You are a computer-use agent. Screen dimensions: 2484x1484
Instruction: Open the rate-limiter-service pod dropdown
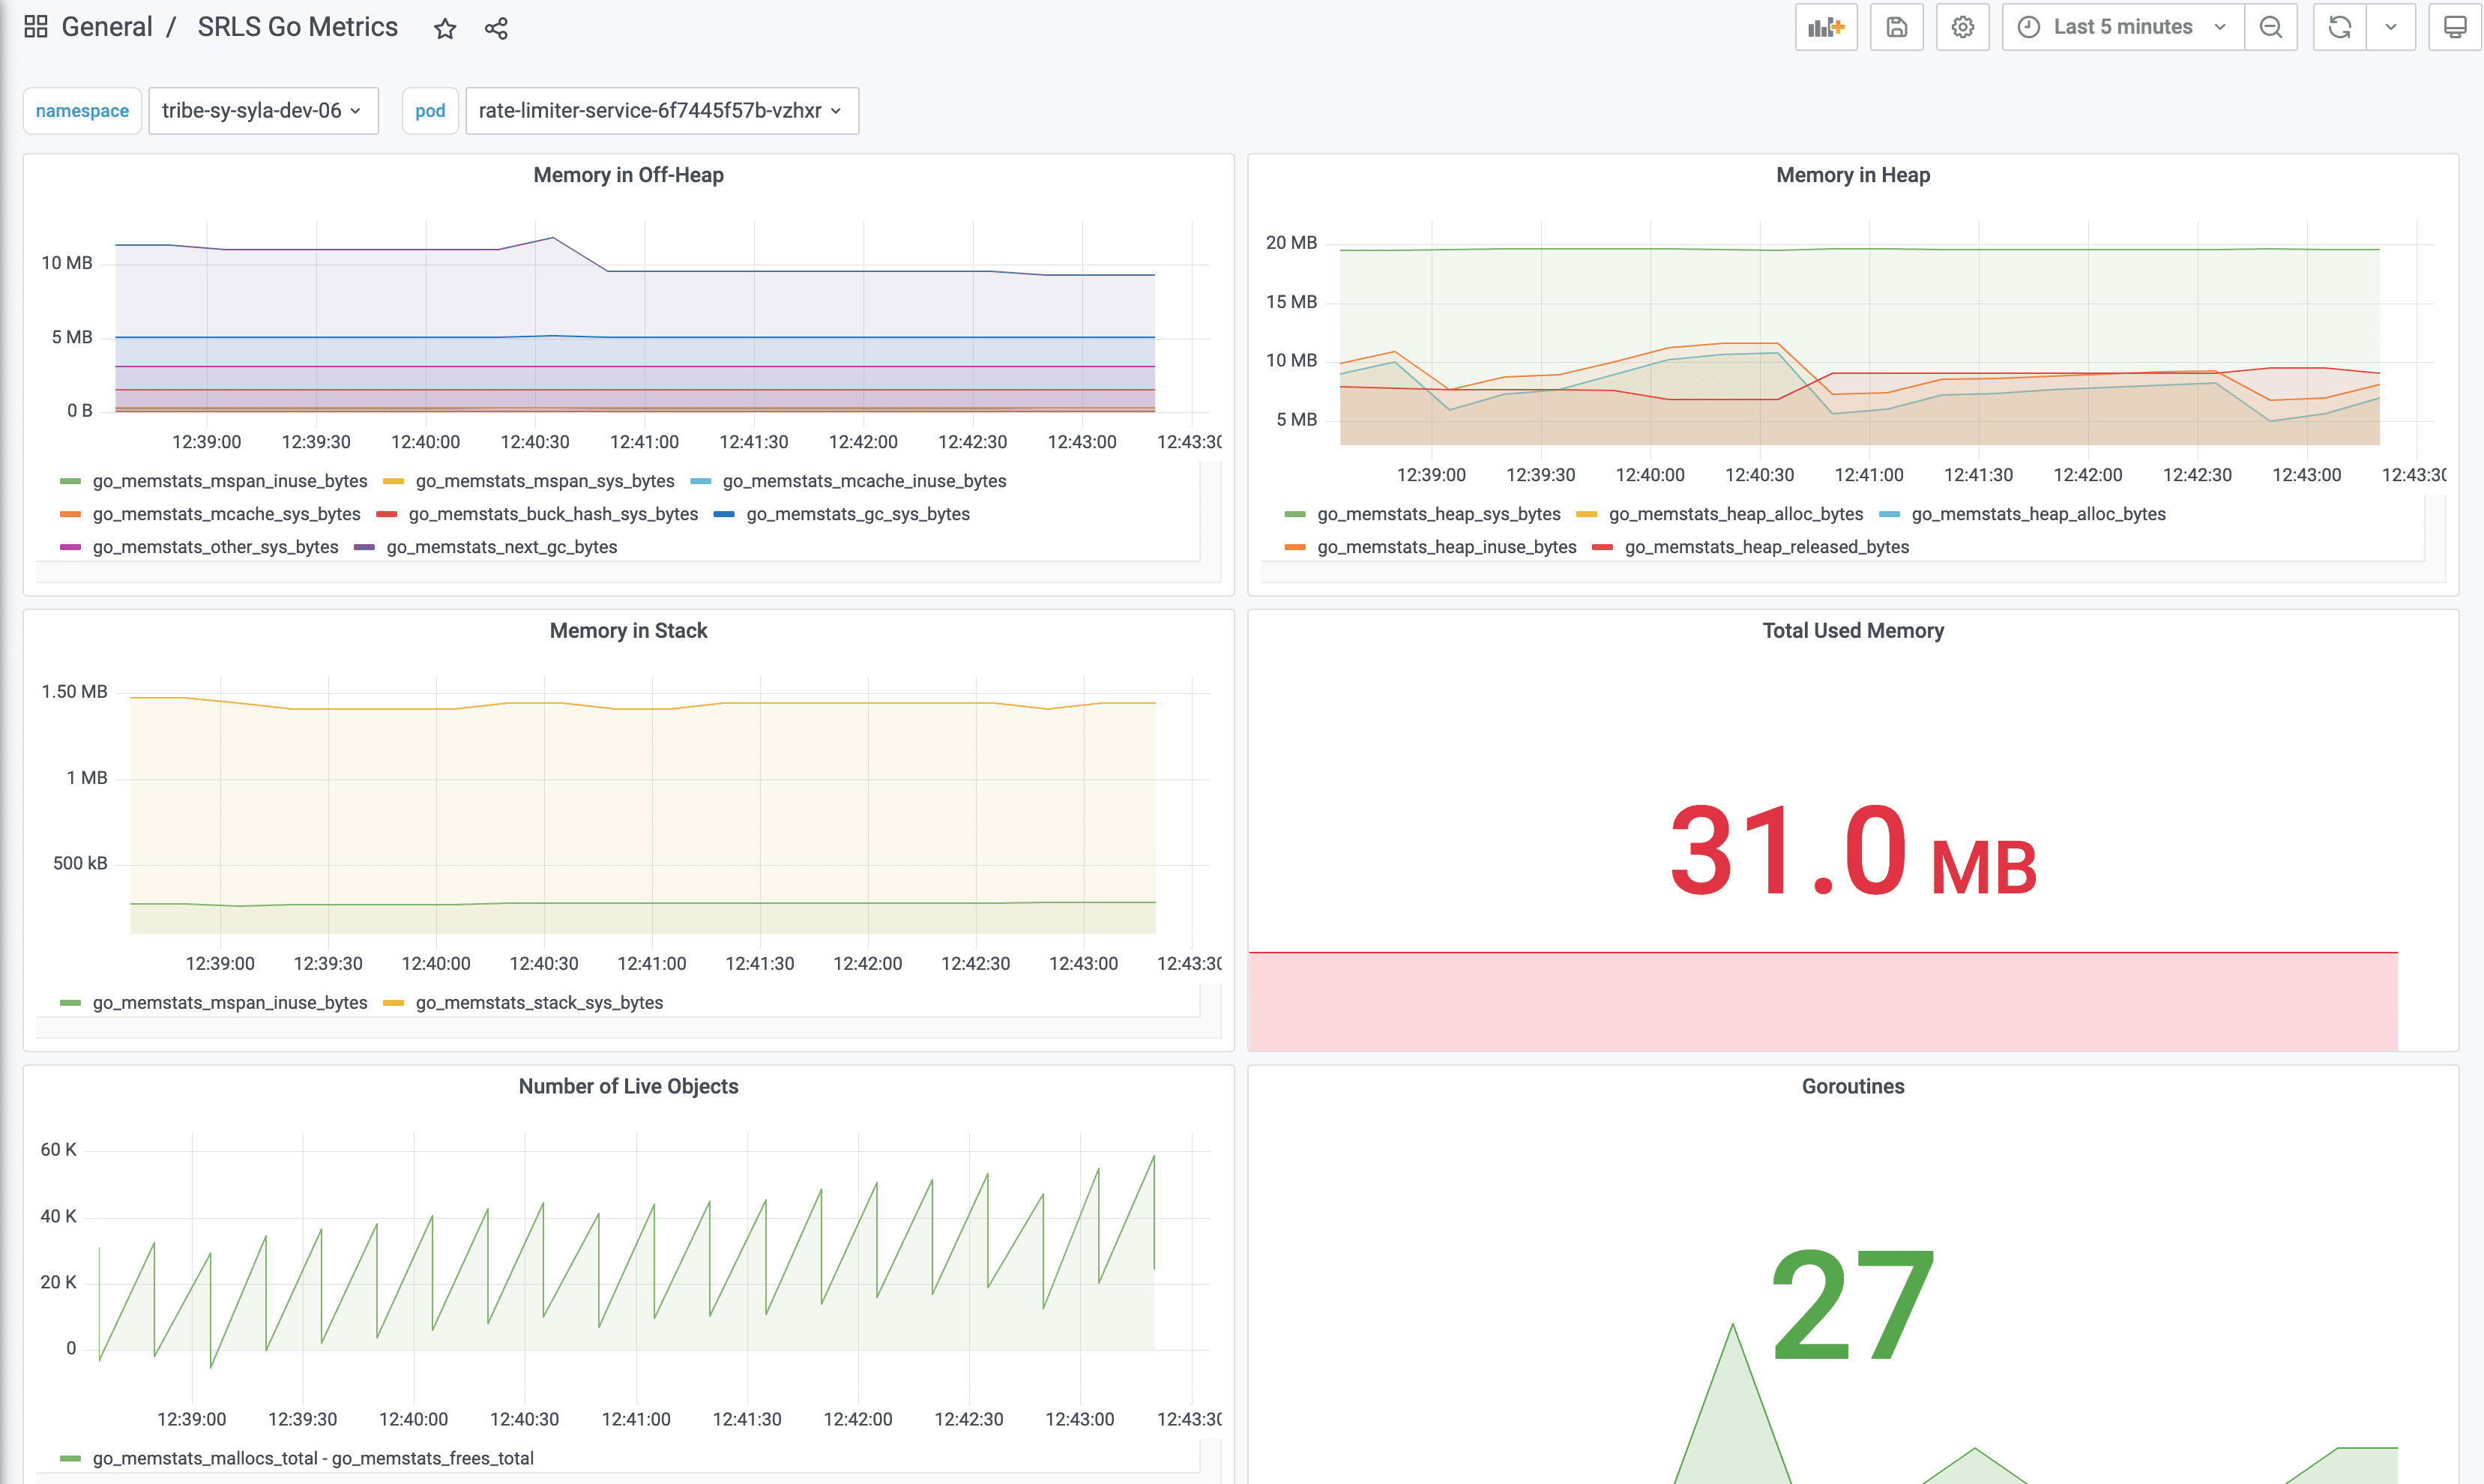tap(661, 111)
